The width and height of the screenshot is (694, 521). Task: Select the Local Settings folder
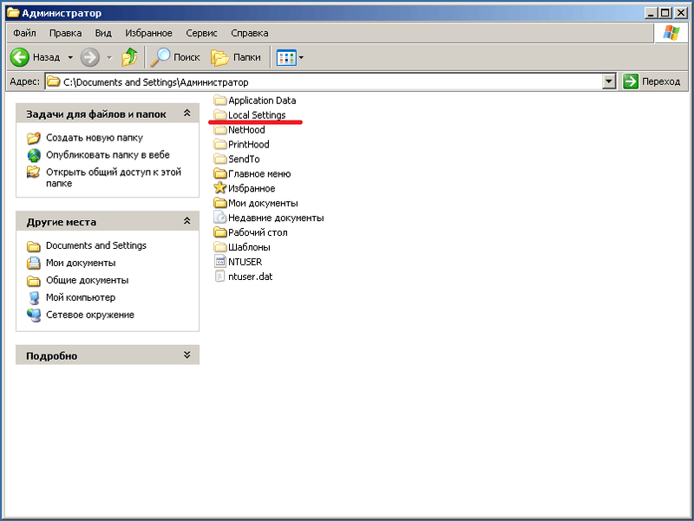coord(256,115)
